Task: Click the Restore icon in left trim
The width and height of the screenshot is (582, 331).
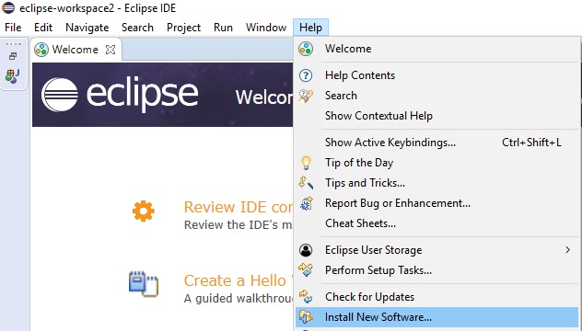Action: (13, 56)
